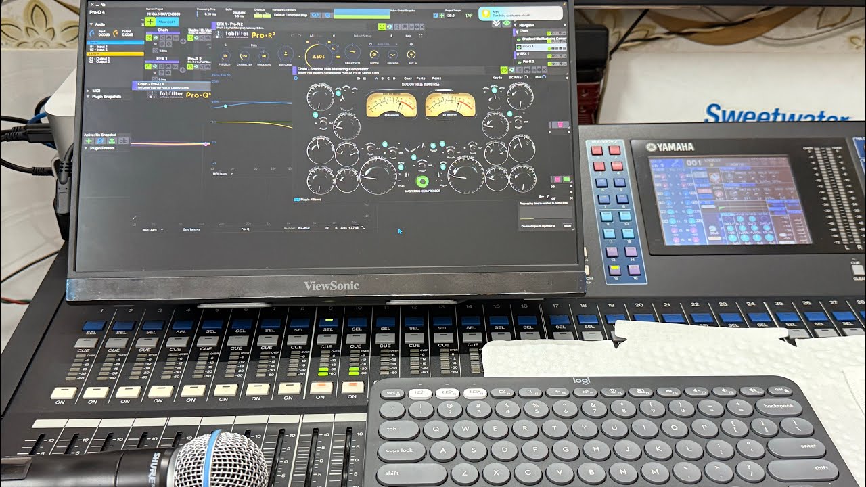Open Pro-R 2 window gear settings
866x487 pixels.
click(x=417, y=27)
